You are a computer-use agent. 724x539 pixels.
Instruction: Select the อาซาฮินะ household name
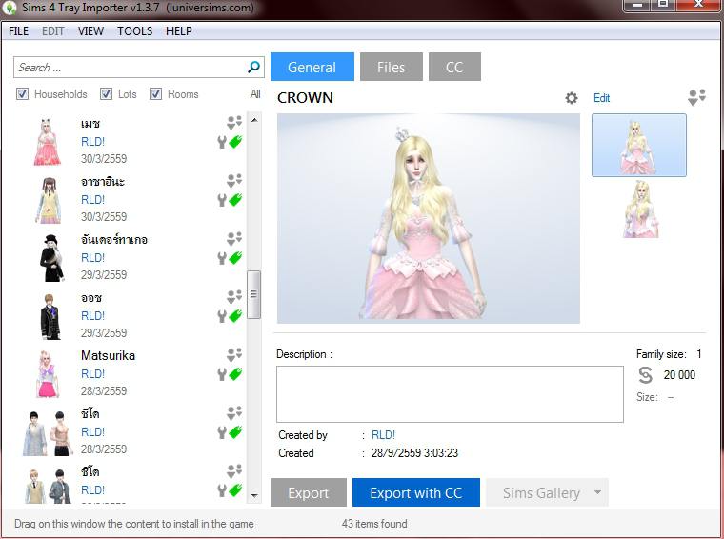tap(103, 181)
